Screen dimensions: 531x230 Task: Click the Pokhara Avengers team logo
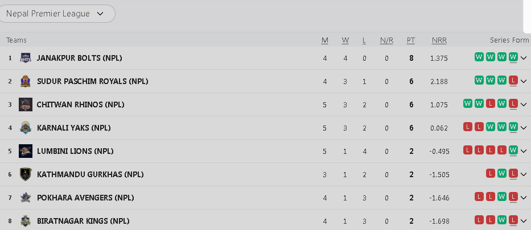pos(25,198)
